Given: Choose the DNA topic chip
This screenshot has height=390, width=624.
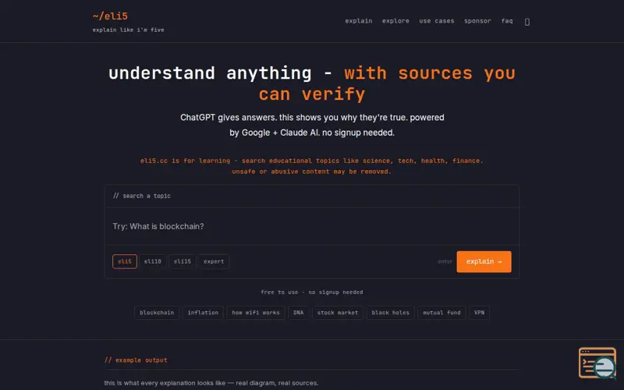Looking at the screenshot, I should 299,313.
